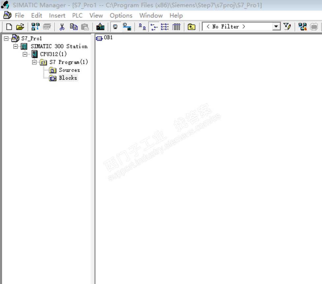
Task: Click the Simulation On/Off icon
Action: (x=314, y=27)
